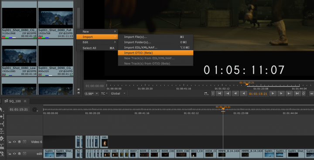Image resolution: width=314 pixels, height=160 pixels.
Task: Hide the edit track with eye icon
Action: pos(14,153)
